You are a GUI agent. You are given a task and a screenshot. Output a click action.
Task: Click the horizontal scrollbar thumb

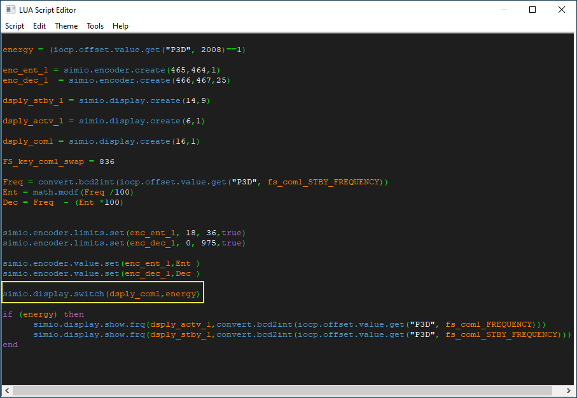[x=282, y=390]
